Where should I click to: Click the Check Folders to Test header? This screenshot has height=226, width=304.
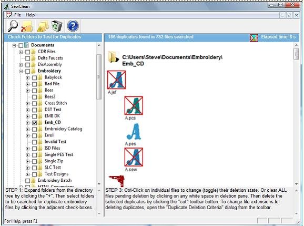point(44,37)
